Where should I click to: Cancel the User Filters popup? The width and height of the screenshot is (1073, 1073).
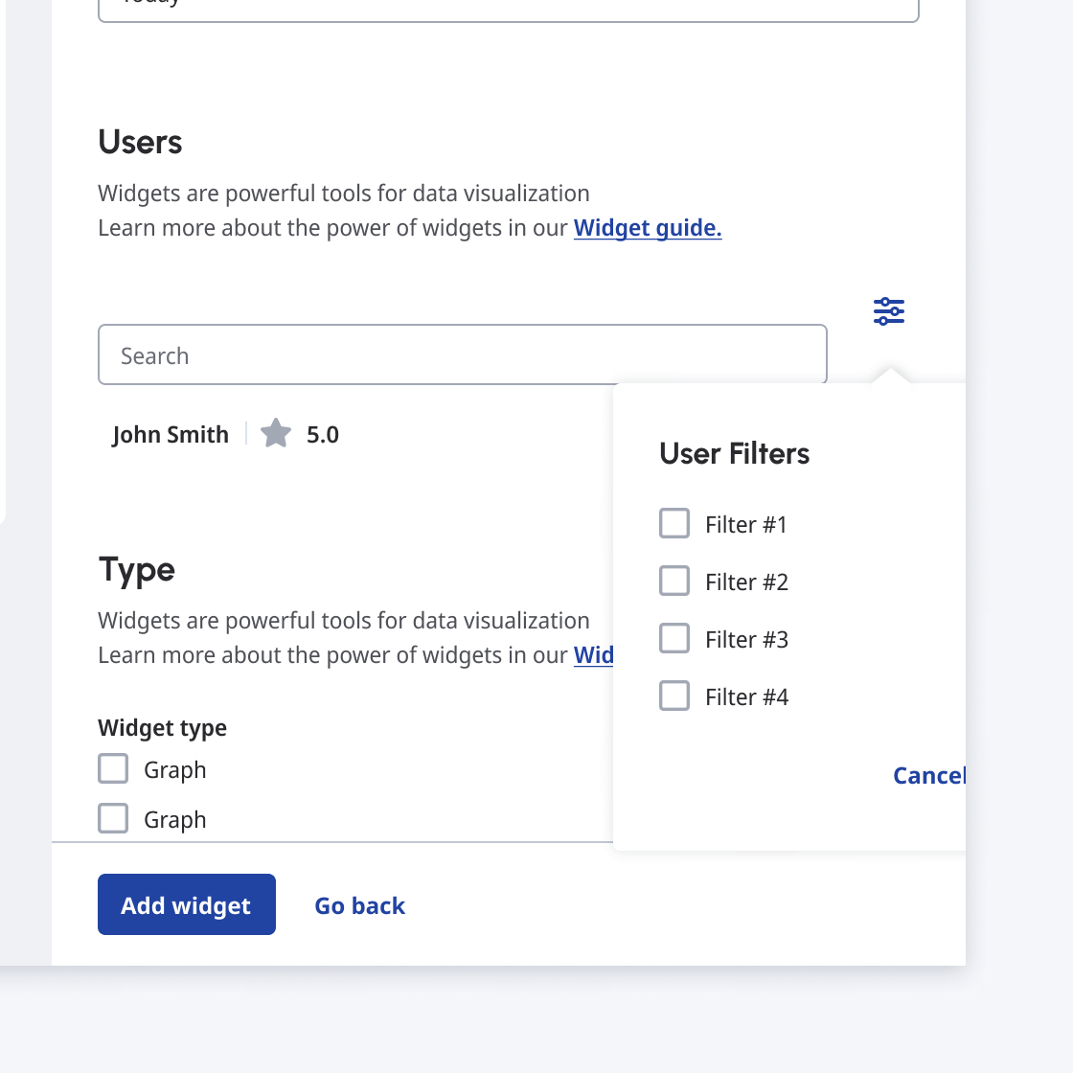(929, 775)
